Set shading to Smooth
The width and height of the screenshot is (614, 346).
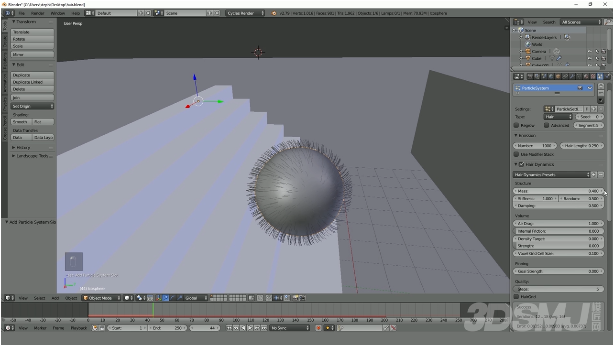point(22,122)
